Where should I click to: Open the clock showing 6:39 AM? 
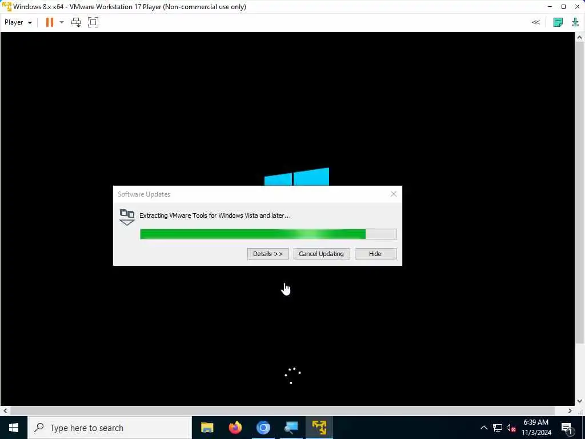click(x=536, y=428)
